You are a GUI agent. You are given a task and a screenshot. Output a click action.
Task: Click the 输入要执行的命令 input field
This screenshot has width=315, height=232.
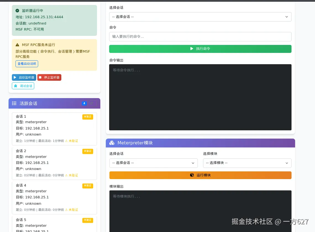[200, 37]
